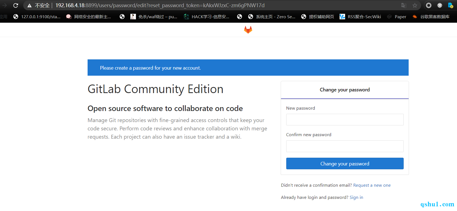Open the 系统主页 - Zero Se bookmark
Screen dimensions: 457x211
coord(272,17)
